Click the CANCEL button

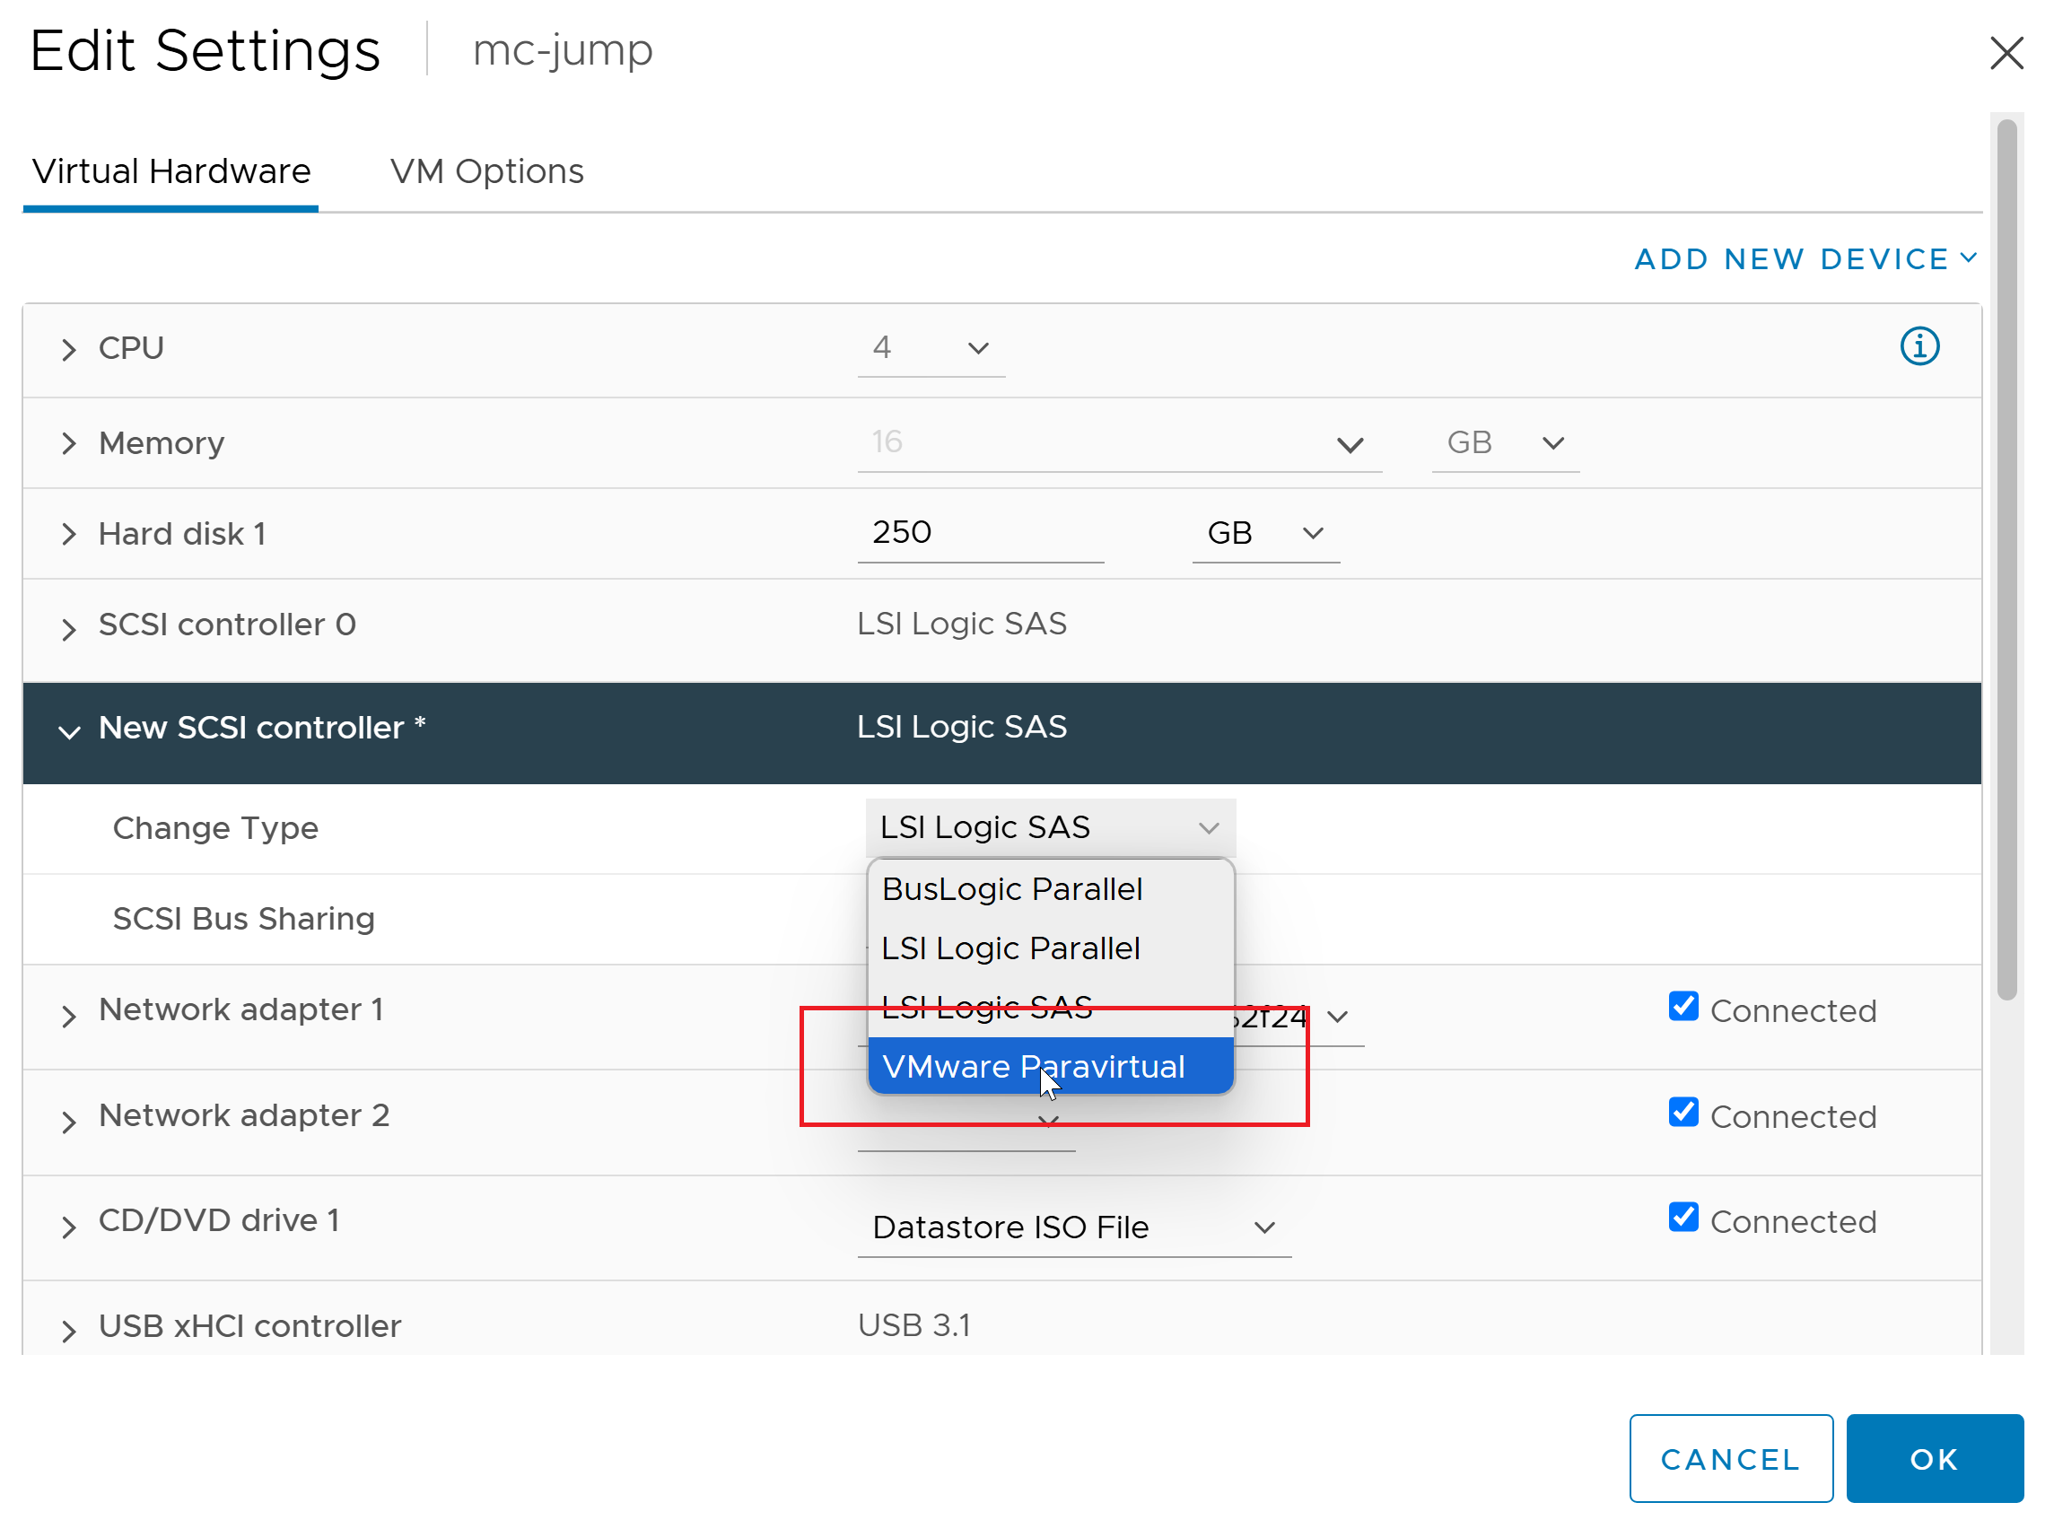click(x=1730, y=1458)
